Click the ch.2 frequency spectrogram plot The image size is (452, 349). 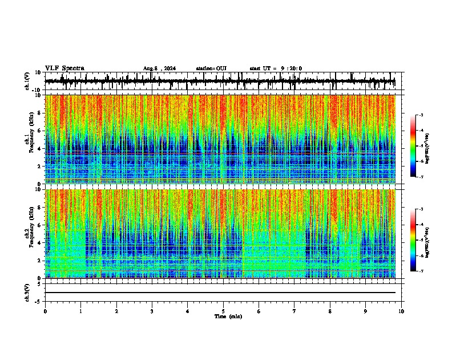click(x=220, y=234)
